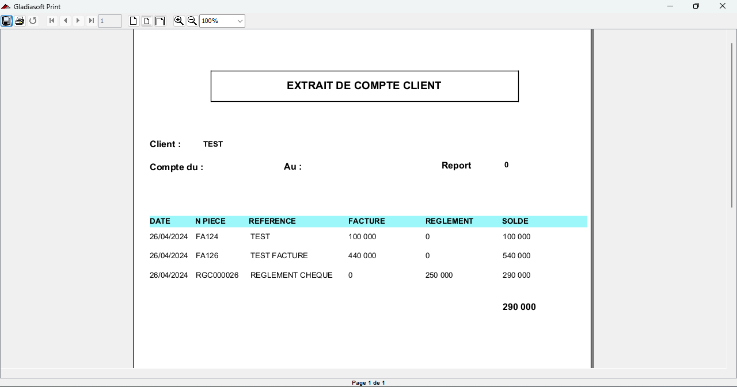Zoom in on the preview
Screen dimensions: 737x387
coord(178,21)
